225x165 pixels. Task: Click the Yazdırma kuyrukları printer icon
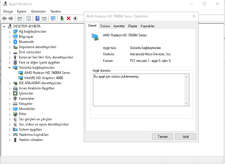15,135
